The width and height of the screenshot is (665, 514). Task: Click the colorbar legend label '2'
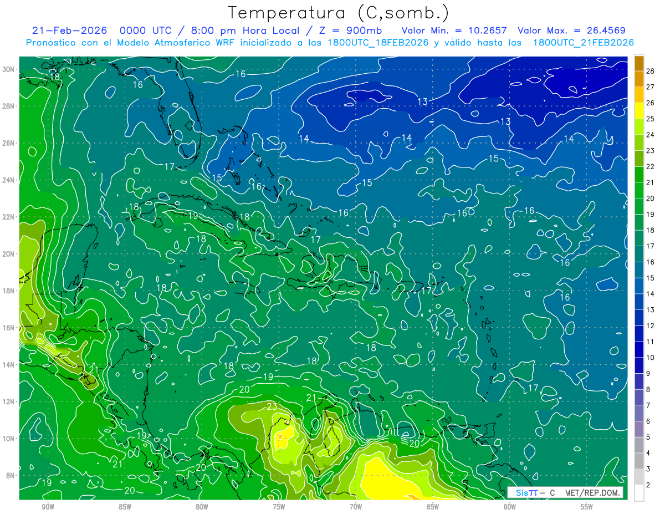pos(648,485)
